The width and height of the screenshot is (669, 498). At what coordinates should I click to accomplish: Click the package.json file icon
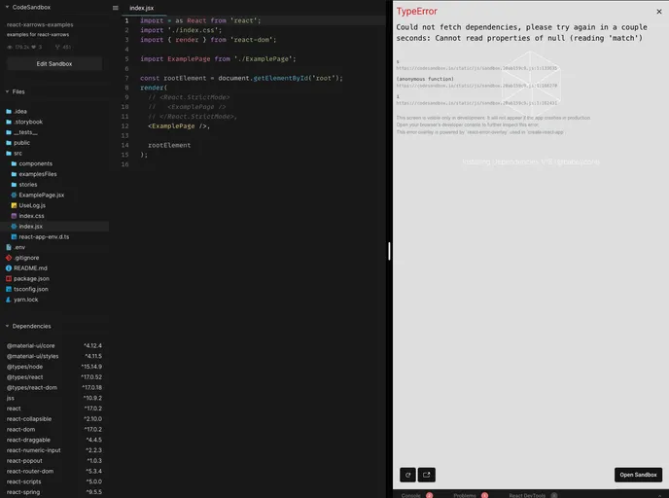click(x=9, y=278)
